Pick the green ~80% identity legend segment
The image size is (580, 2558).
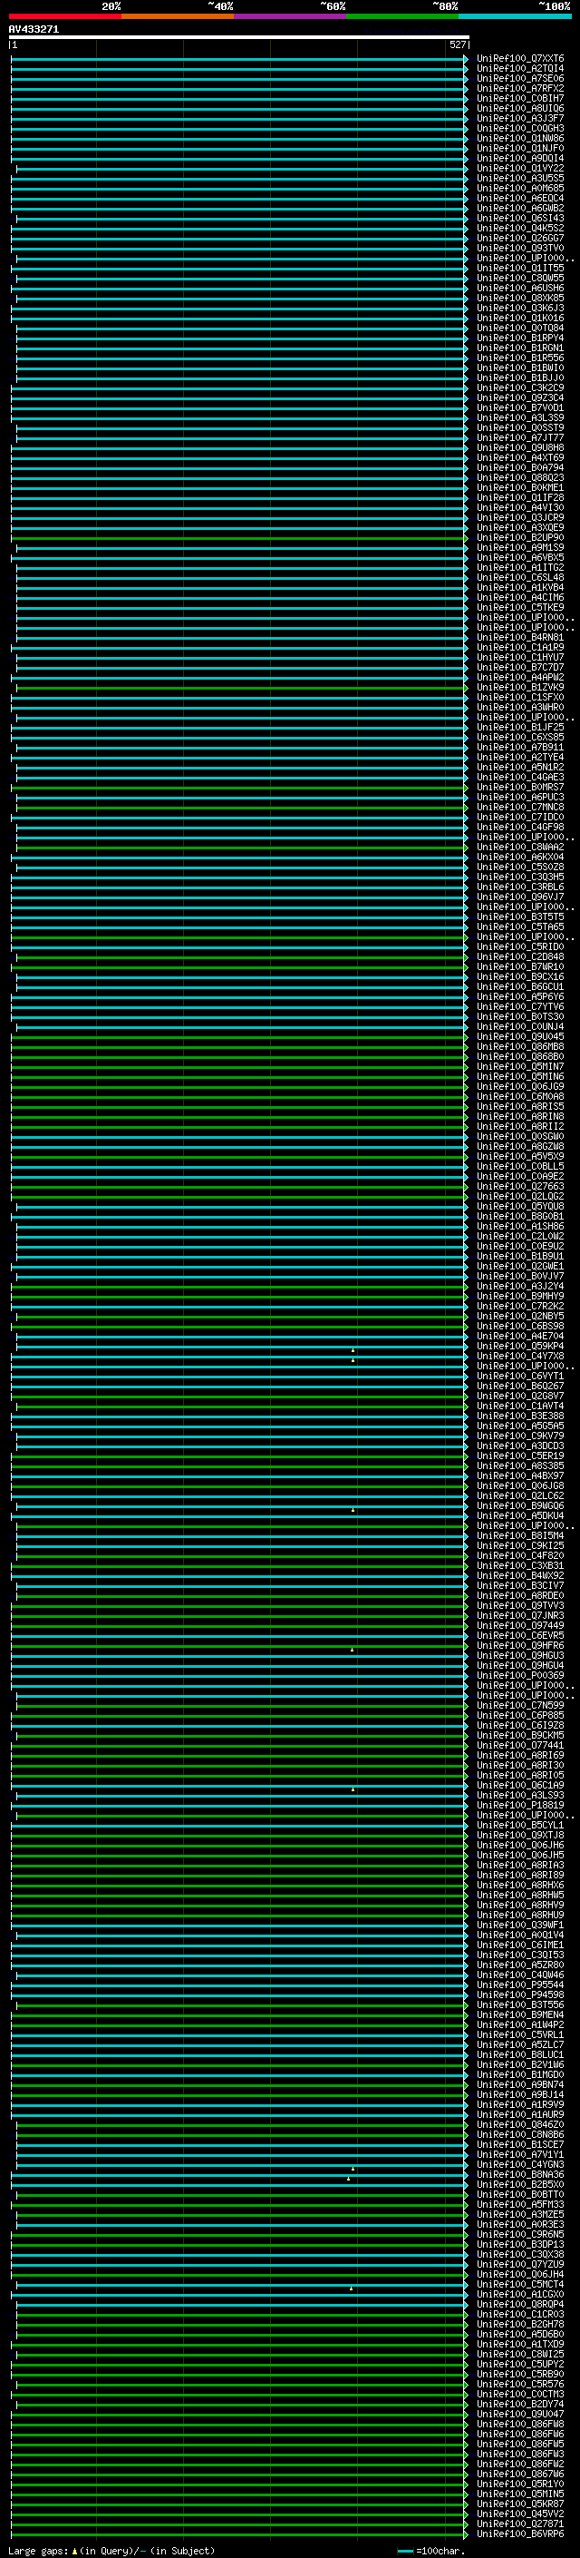[x=401, y=16]
